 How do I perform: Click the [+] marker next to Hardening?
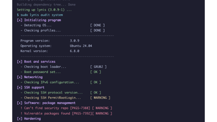point(20,119)
